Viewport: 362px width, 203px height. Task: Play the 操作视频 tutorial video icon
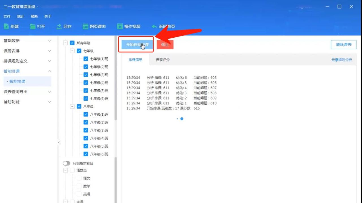pos(120,26)
